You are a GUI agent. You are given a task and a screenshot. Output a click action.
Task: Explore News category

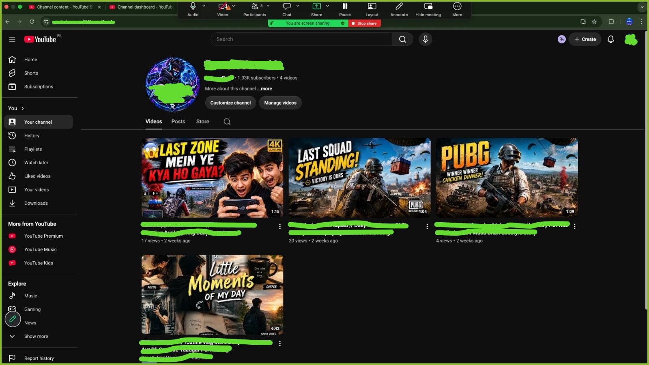39,323
